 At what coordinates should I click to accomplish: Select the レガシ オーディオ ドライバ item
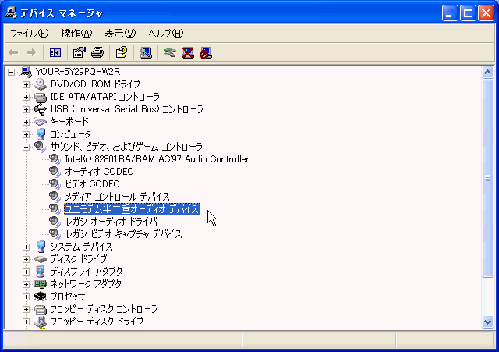111,222
